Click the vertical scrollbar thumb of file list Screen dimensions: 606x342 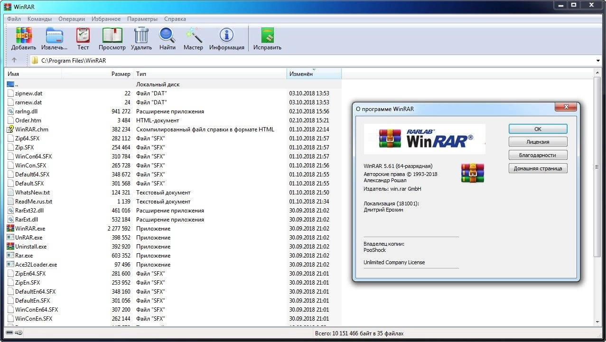598,167
